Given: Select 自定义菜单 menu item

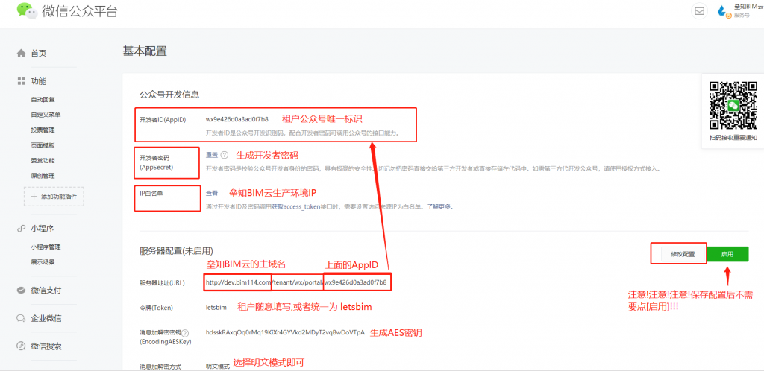Looking at the screenshot, I should click(x=46, y=115).
